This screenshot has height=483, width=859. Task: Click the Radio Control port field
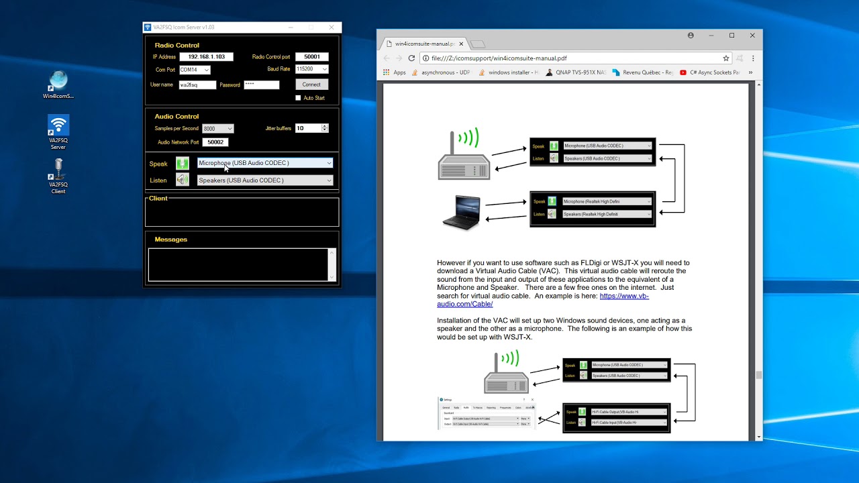tap(312, 57)
